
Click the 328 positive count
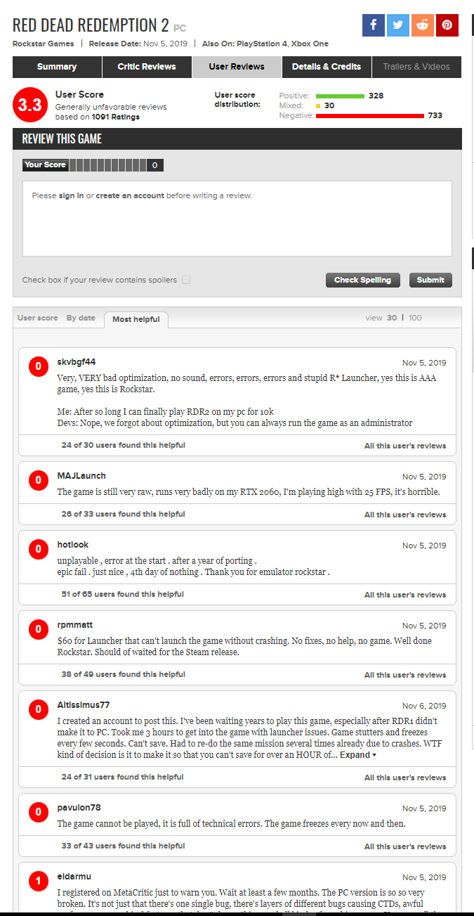point(376,96)
